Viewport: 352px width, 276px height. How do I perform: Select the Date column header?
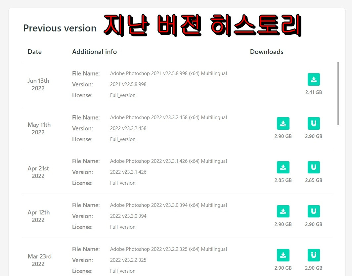[34, 52]
